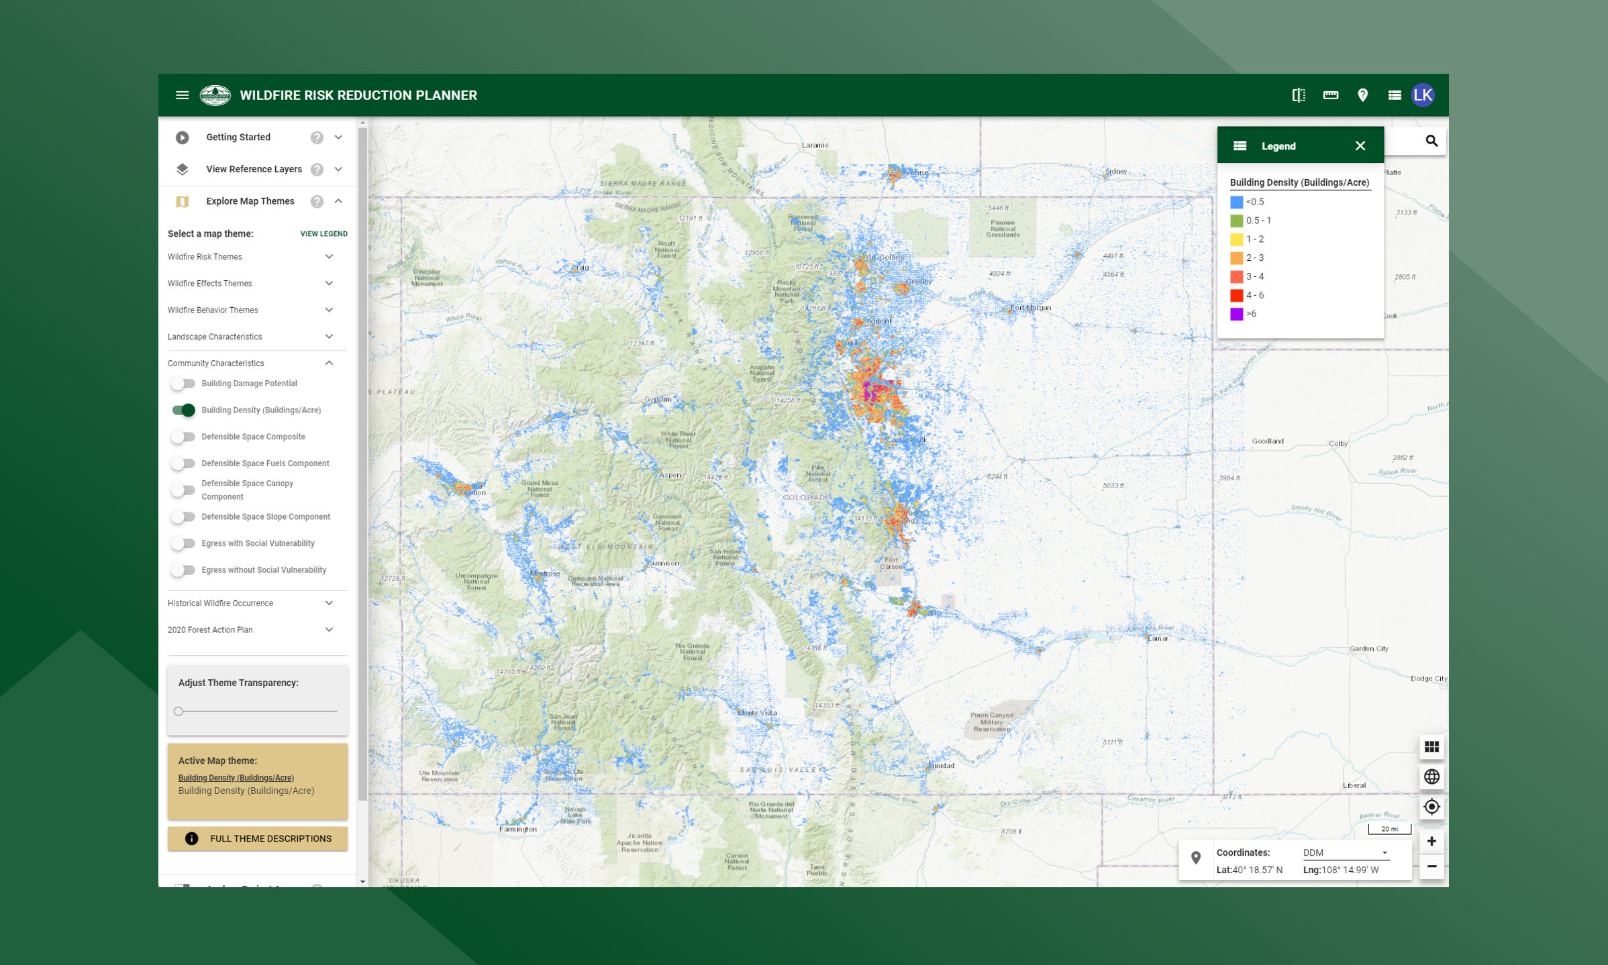1608x965 pixels.
Task: Click the Explore Map Themes map icon
Action: (x=182, y=201)
